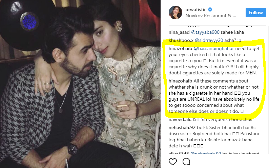269x168 pixels.
Task: Open the @hassanbinghaffar mention
Action: pos(214,49)
